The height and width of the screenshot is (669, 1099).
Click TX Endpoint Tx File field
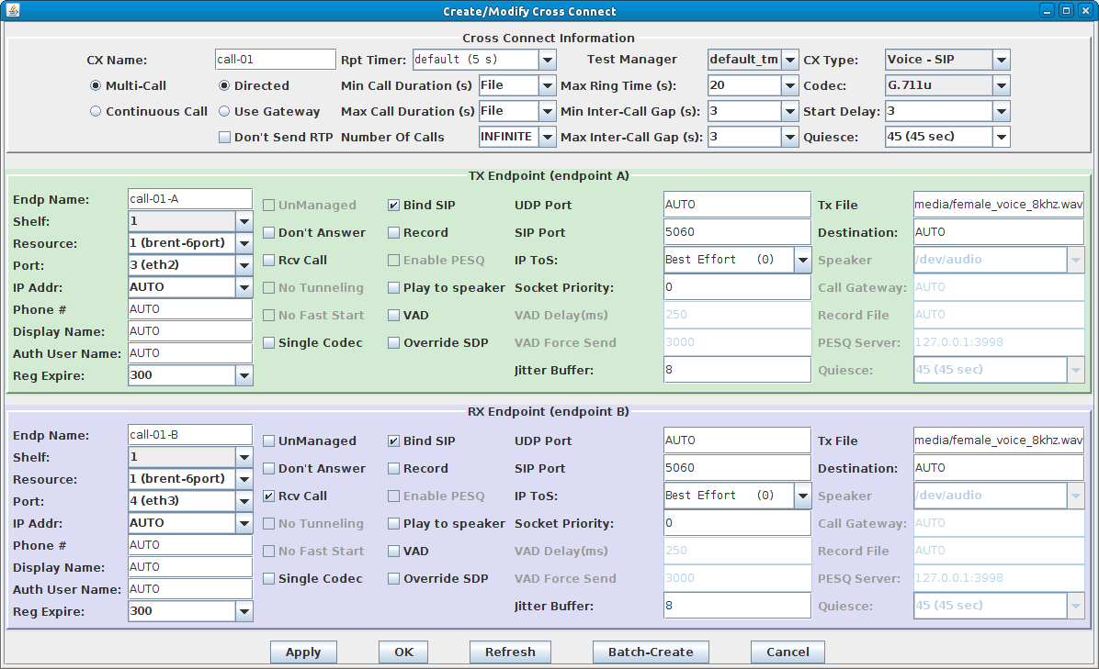pos(999,205)
